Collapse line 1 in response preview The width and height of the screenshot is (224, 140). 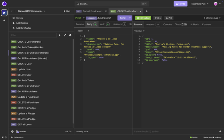point(141,36)
